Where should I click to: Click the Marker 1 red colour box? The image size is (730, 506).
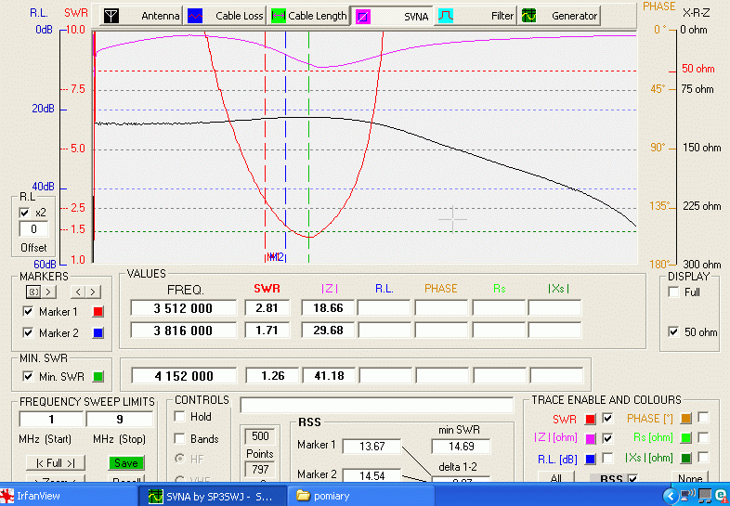(x=97, y=312)
